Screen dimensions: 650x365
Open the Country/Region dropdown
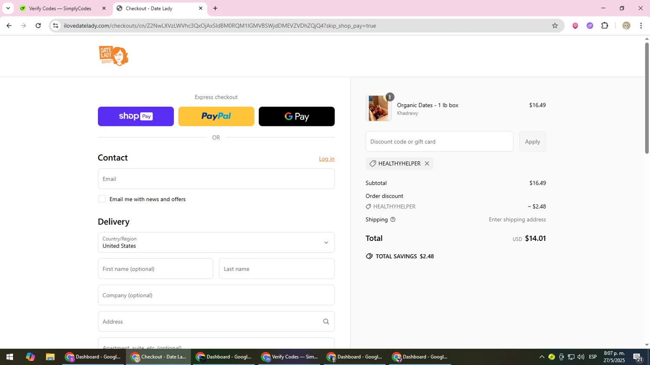(216, 242)
